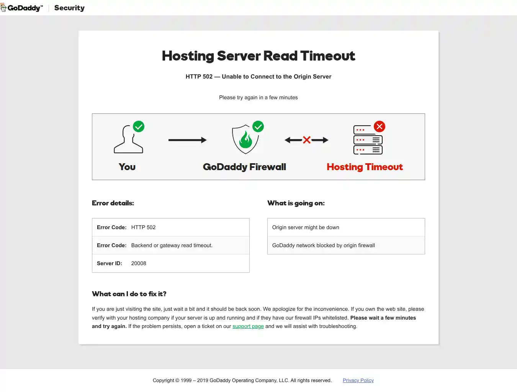Viewport: 517px width, 392px height.
Task: Click the red X badge on server icon
Action: (379, 126)
